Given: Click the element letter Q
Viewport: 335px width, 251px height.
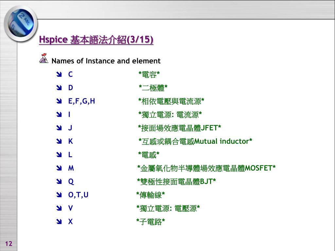Looking at the screenshot, I should [x=71, y=182].
